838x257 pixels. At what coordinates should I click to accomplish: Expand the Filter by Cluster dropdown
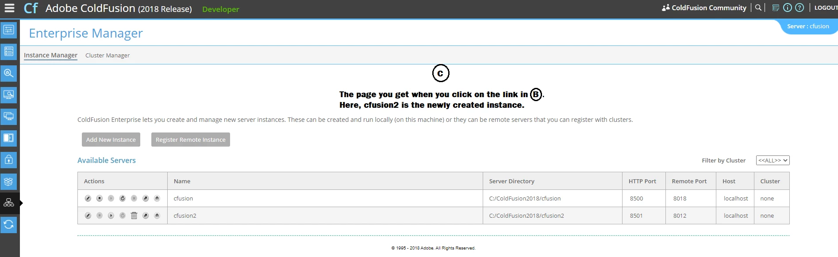773,160
